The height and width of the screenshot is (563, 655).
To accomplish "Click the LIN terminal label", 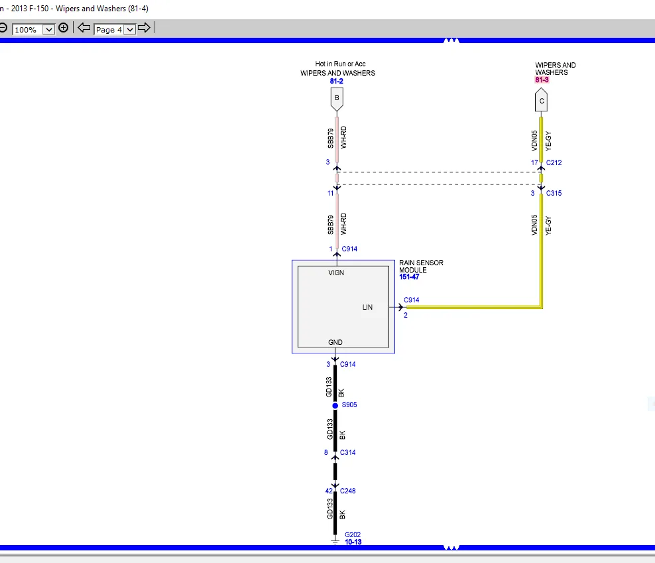I will (x=367, y=307).
